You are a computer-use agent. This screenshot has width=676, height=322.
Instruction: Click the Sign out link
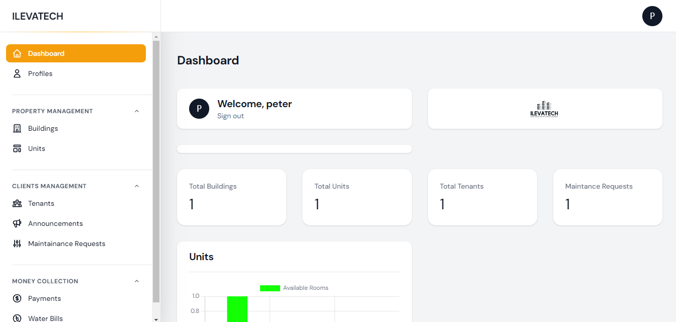coord(230,116)
